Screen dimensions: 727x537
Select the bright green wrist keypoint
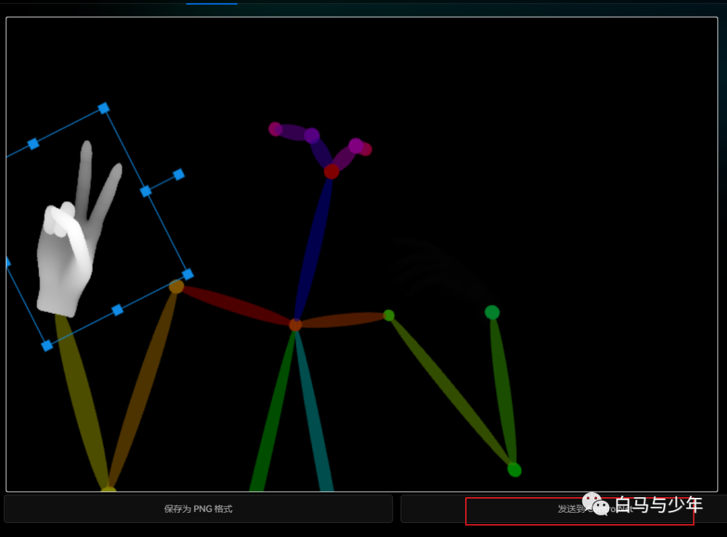pyautogui.click(x=492, y=312)
